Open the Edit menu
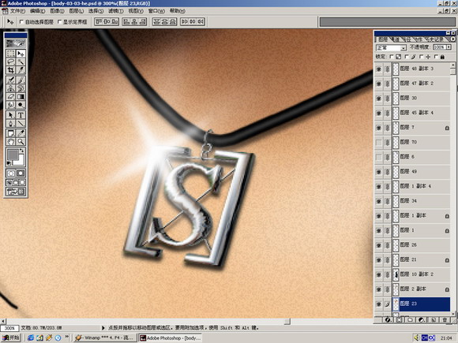The height and width of the screenshot is (343, 458). 37,11
